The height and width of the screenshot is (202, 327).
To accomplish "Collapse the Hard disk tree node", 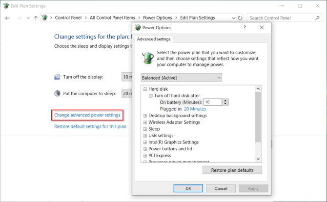I will (145, 89).
